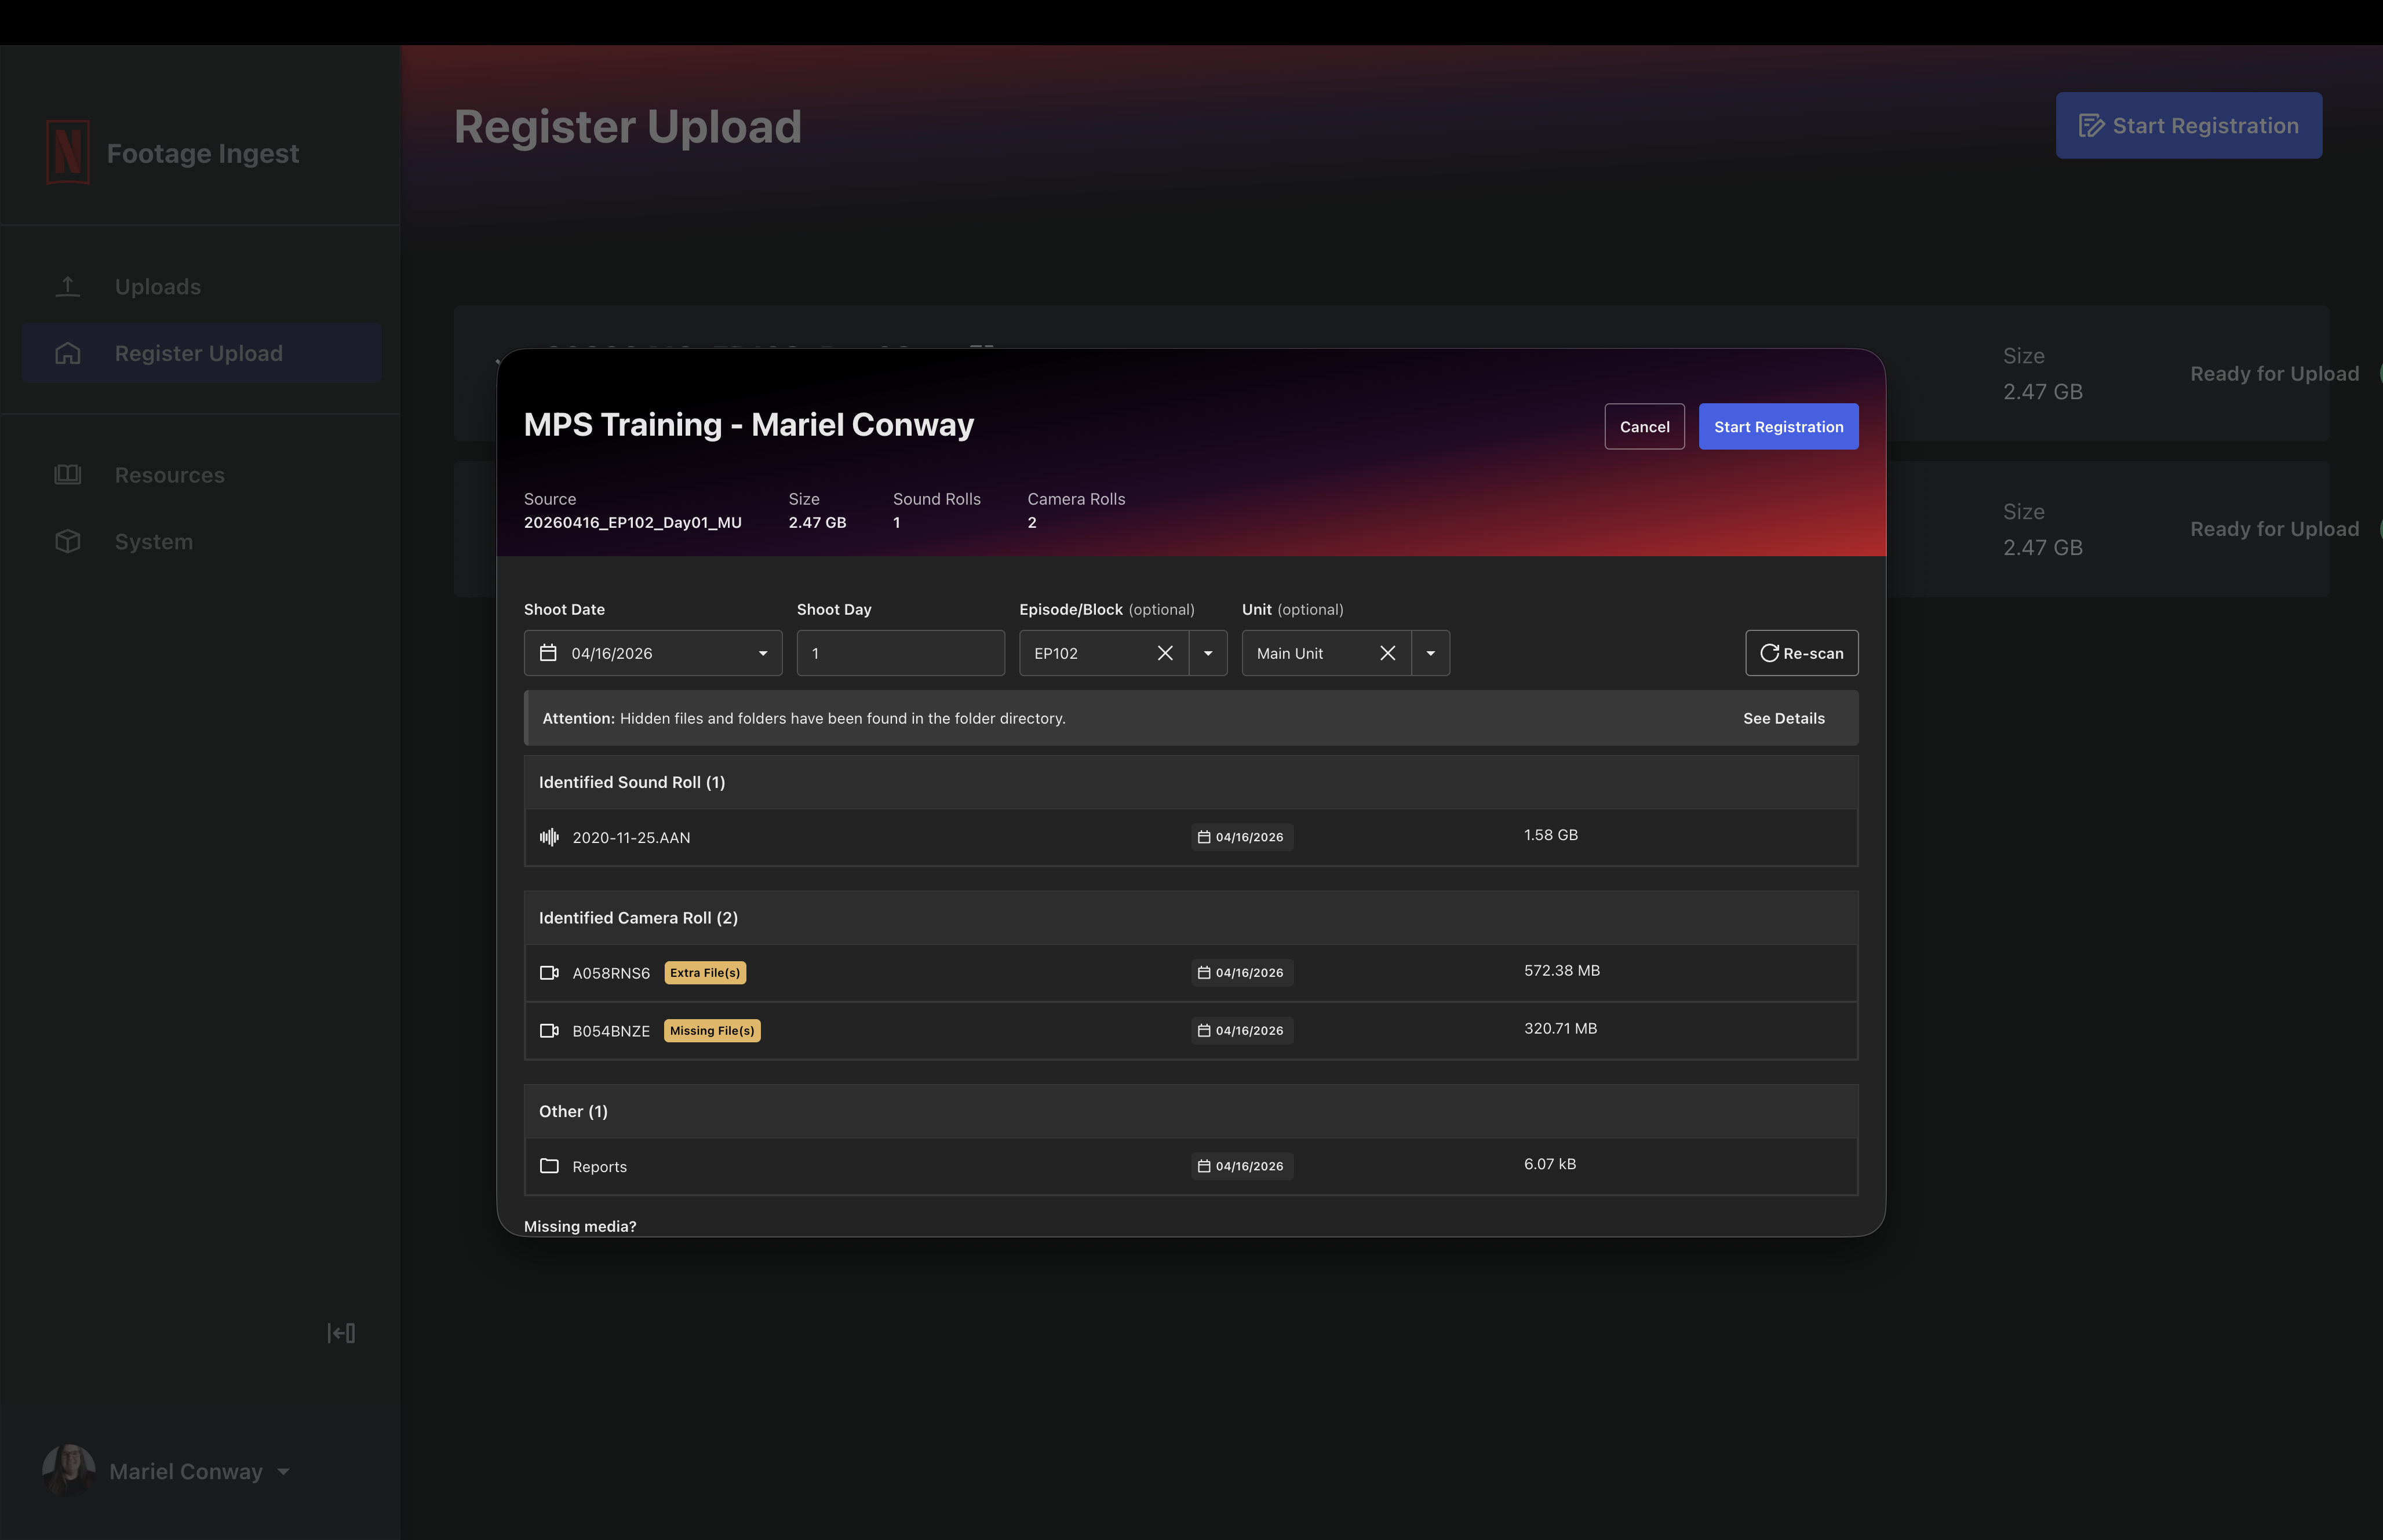Viewport: 2383px width, 1540px height.
Task: Click the Main Unit combo box
Action: 1345,653
